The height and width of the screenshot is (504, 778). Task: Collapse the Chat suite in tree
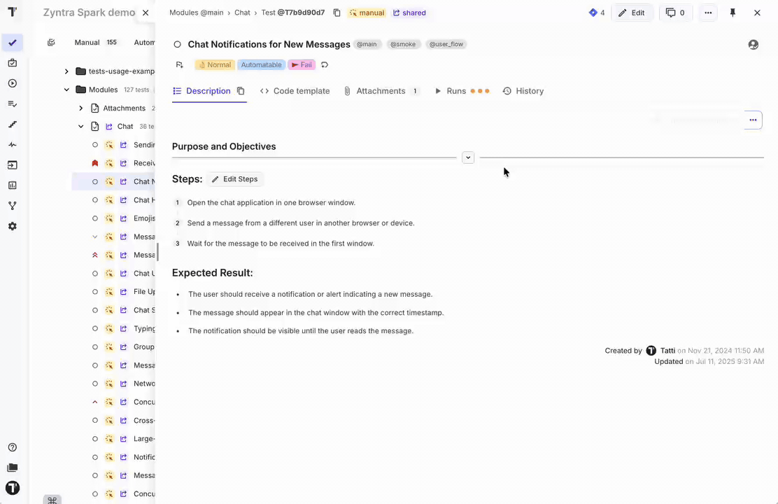(x=81, y=127)
